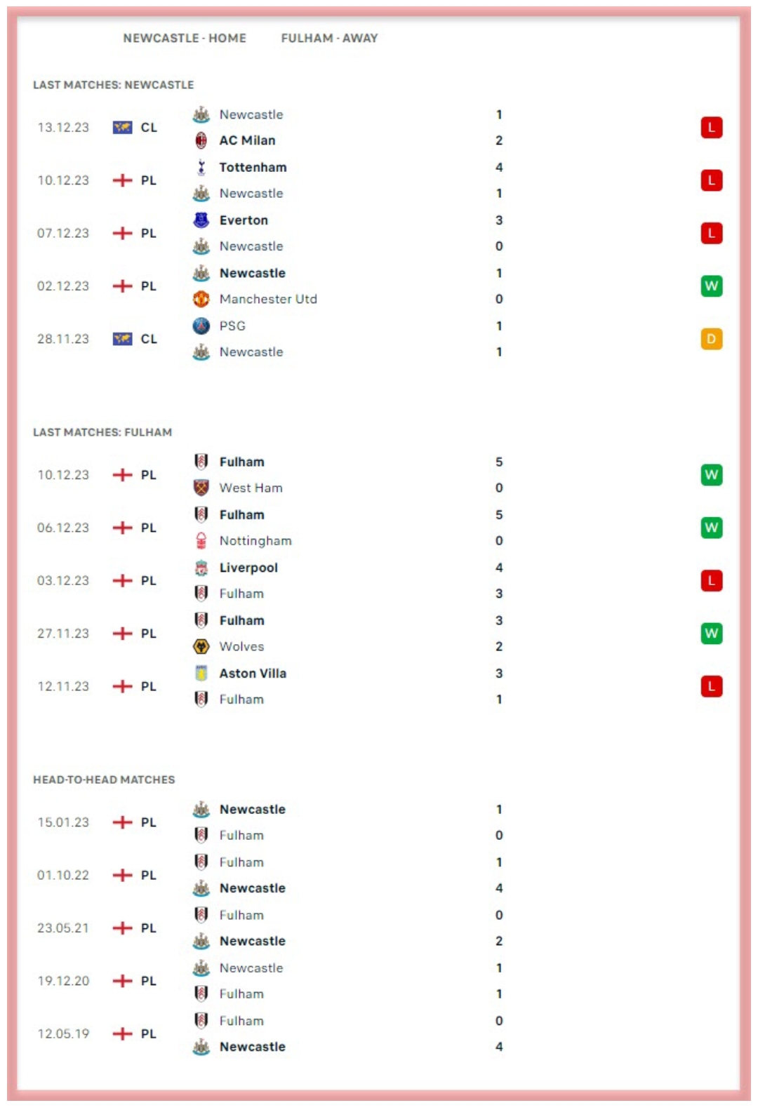
Task: Click the Nottingham club crest
Action: point(201,541)
